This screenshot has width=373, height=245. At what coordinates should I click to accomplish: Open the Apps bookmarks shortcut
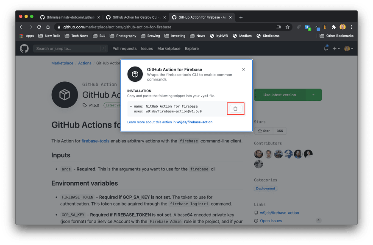pos(26,36)
